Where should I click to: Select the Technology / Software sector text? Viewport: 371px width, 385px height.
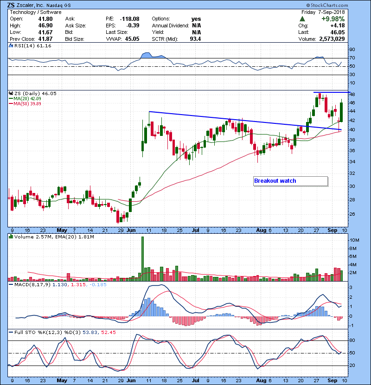(x=36, y=12)
